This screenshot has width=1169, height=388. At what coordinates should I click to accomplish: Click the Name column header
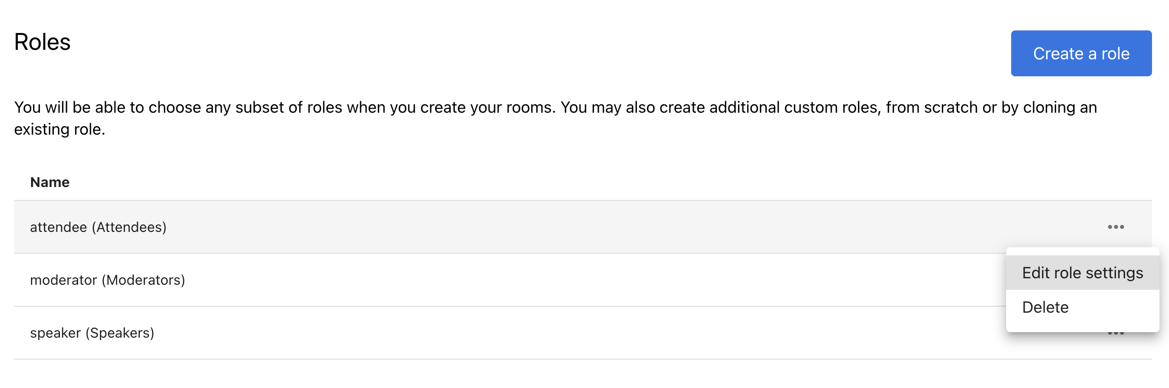[x=50, y=182]
